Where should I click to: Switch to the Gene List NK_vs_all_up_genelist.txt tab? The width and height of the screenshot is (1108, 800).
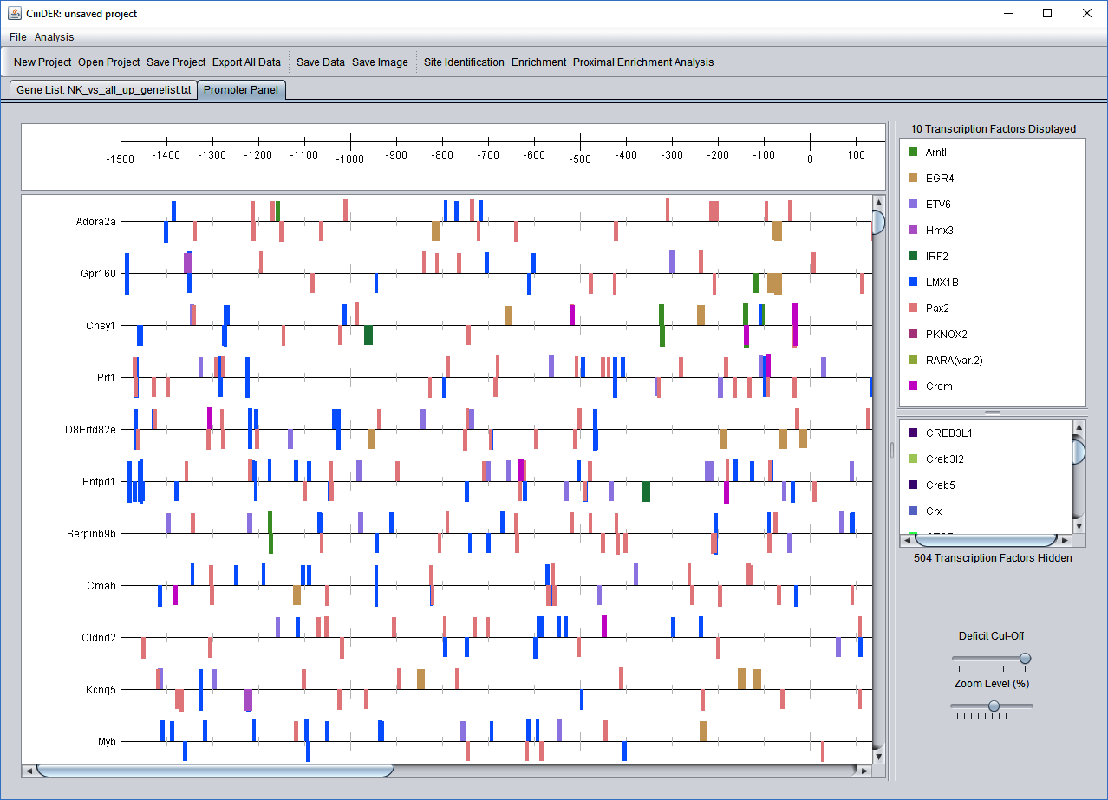tap(104, 90)
